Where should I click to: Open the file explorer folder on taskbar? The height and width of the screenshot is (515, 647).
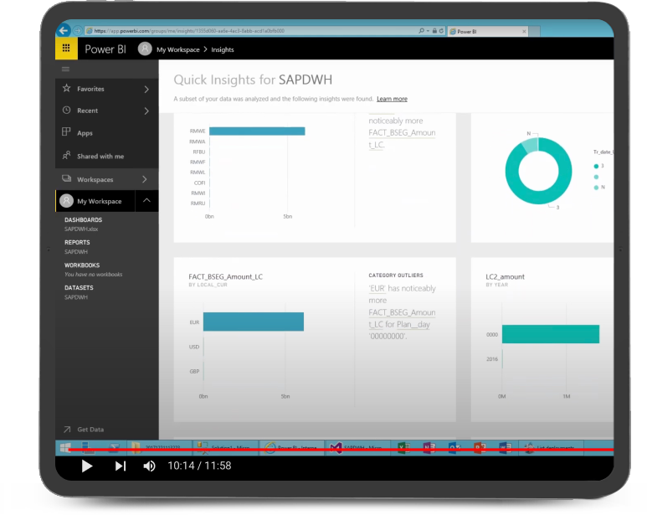tap(158, 448)
